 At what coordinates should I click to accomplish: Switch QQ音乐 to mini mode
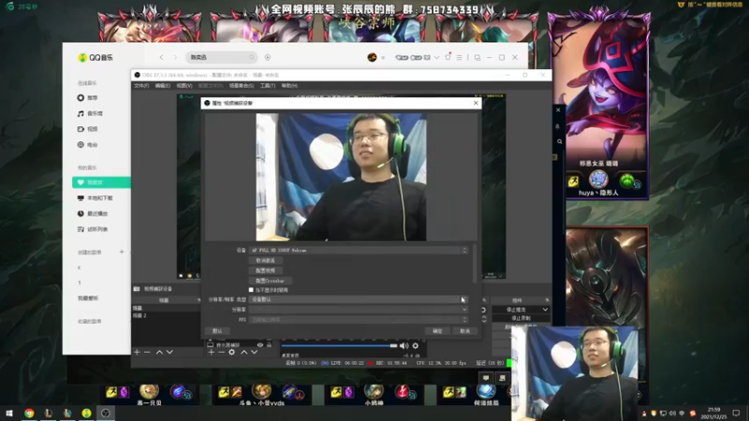point(477,57)
